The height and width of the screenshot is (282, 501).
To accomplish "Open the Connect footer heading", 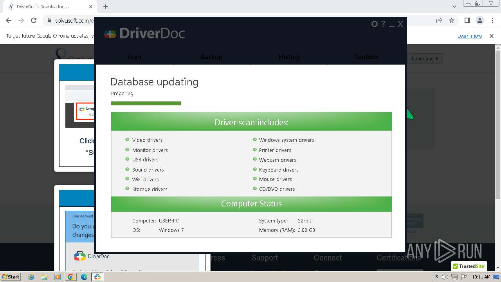I will click(328, 258).
